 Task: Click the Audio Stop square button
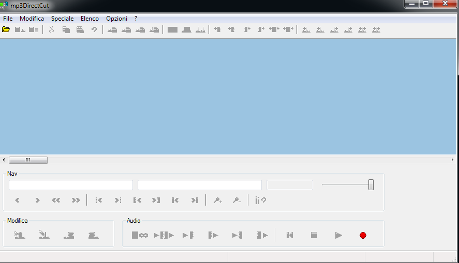(314, 235)
